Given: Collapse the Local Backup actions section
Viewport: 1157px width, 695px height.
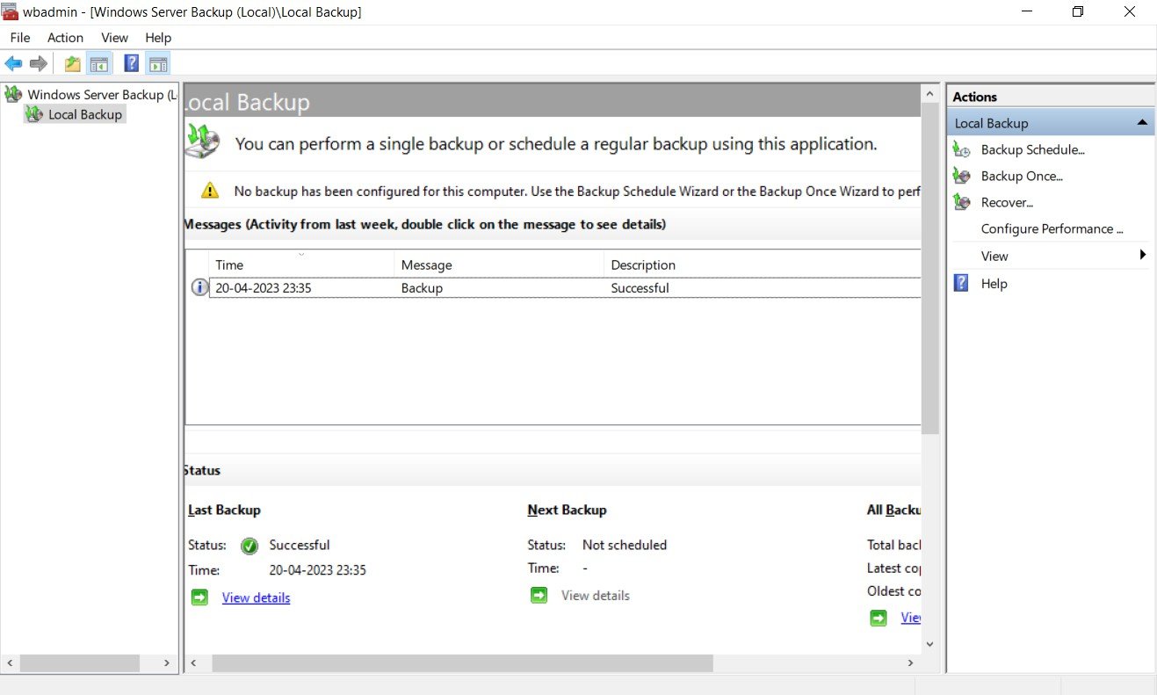Looking at the screenshot, I should [x=1141, y=123].
